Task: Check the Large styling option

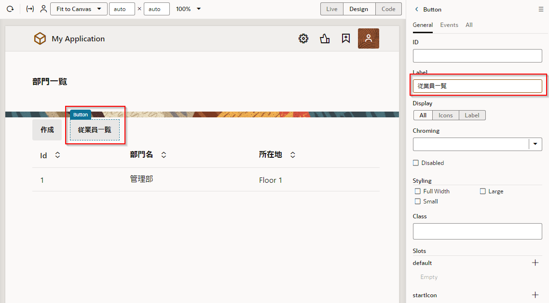Action: (483, 191)
